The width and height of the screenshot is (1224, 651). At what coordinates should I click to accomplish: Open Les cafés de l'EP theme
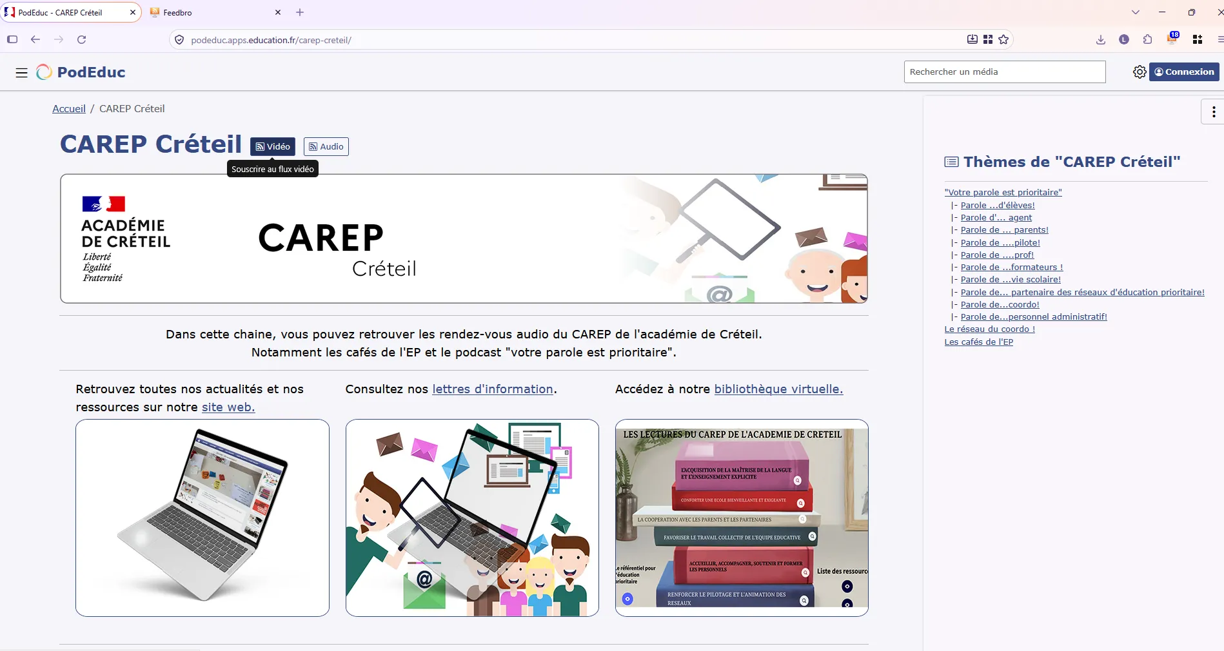tap(979, 342)
